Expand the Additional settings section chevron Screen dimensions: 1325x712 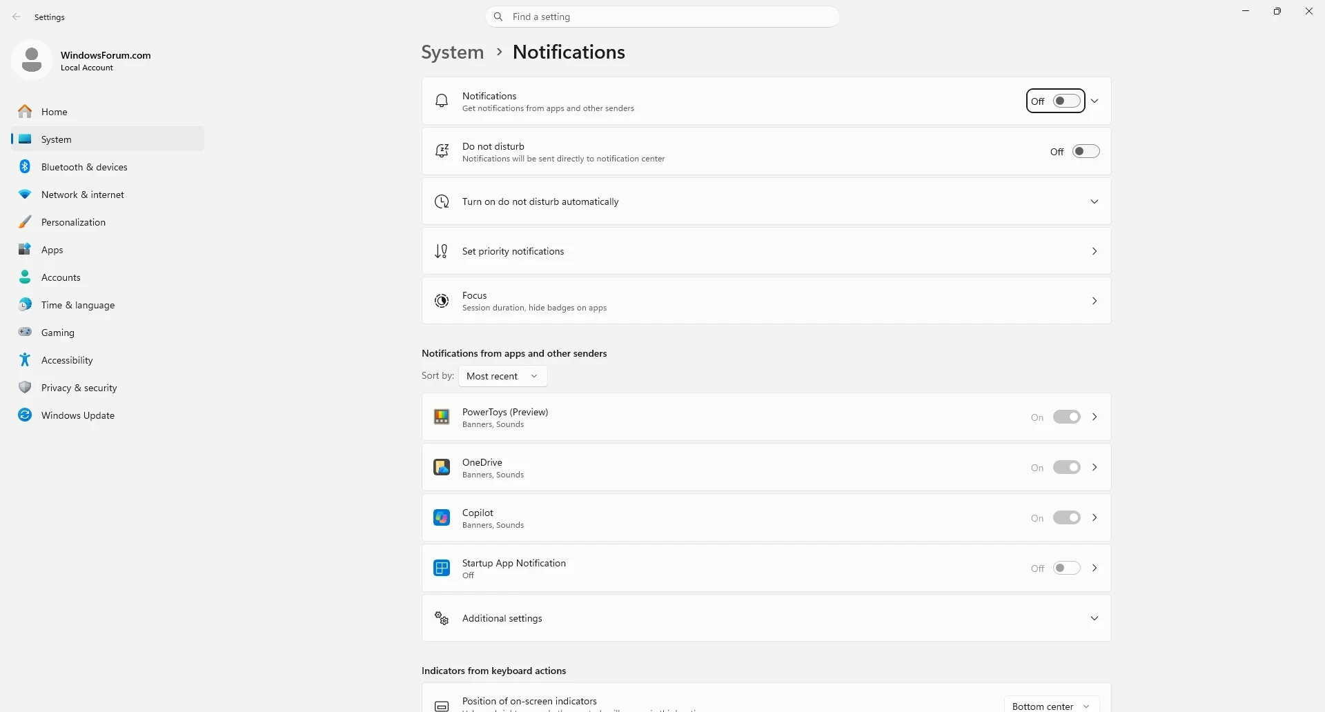pyautogui.click(x=1095, y=618)
